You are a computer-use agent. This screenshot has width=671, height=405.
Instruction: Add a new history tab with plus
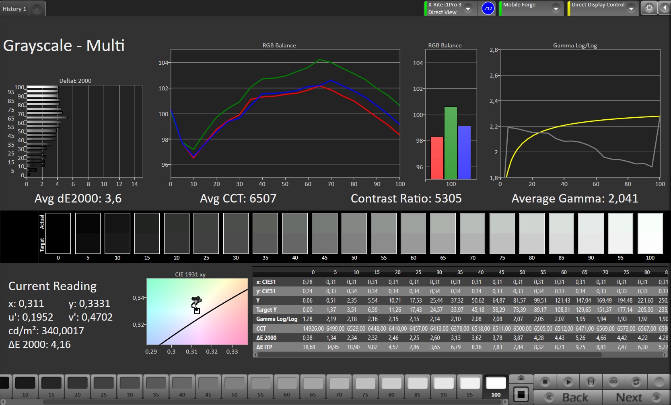click(x=37, y=9)
